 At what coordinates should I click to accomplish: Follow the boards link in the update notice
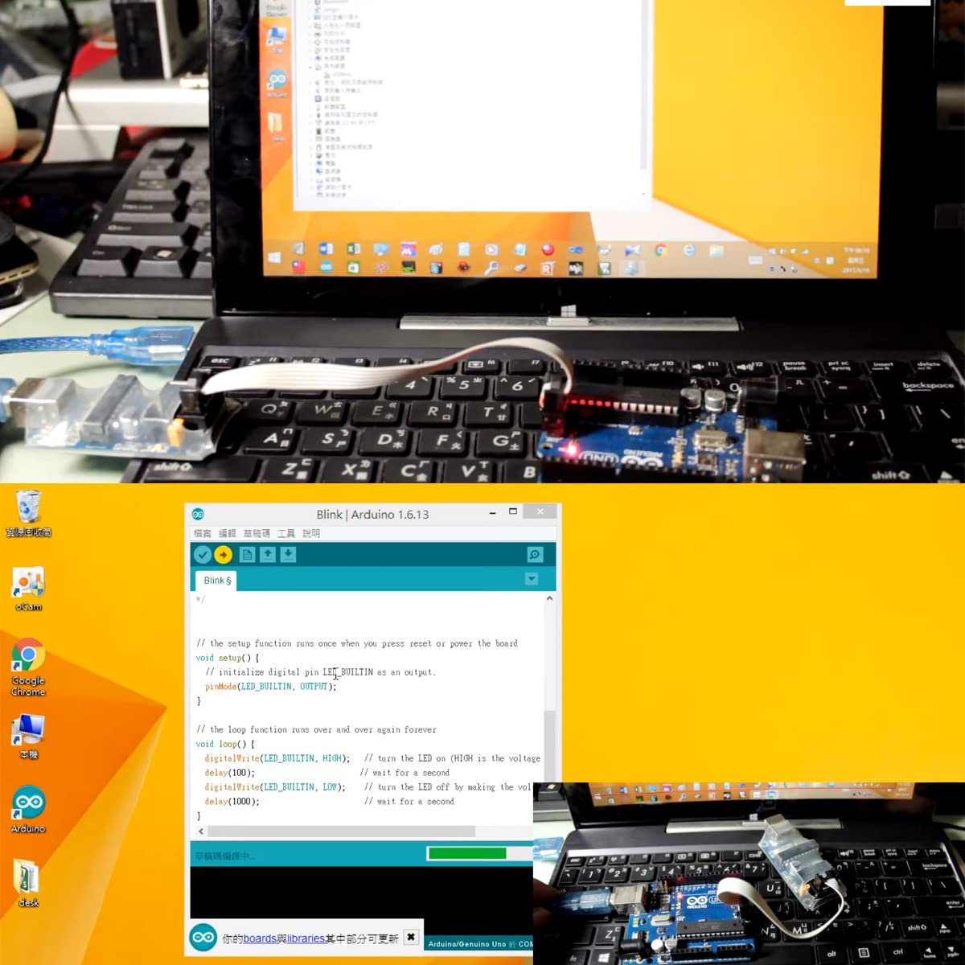pos(260,938)
